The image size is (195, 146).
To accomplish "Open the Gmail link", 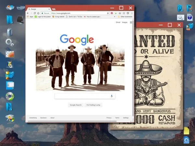I will [x=118, y=22].
